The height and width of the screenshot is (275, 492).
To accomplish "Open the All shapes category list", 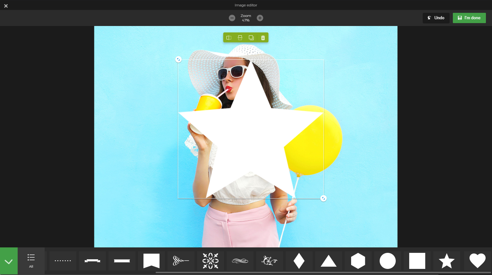I will 31,261.
